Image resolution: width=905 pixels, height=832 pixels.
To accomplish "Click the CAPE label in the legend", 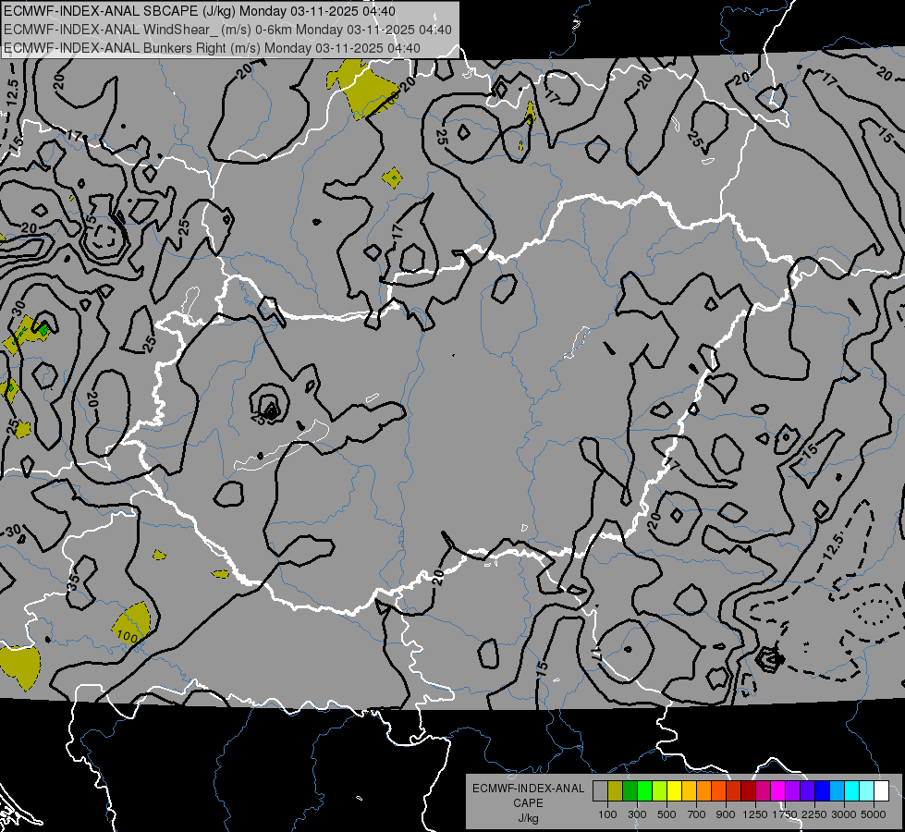I will click(x=528, y=803).
